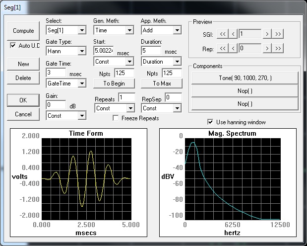Click the To Begin button
The width and height of the screenshot is (307, 246).
(114, 83)
